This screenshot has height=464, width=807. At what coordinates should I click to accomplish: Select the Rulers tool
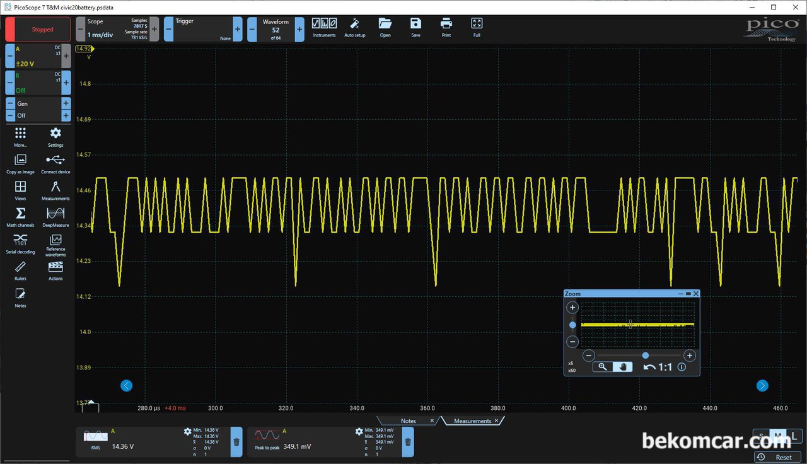pyautogui.click(x=20, y=270)
